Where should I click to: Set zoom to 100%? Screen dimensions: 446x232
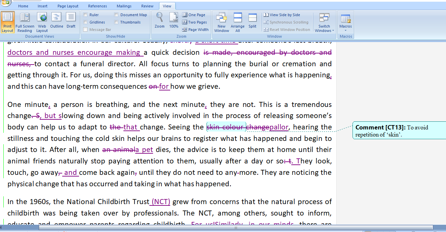[174, 20]
